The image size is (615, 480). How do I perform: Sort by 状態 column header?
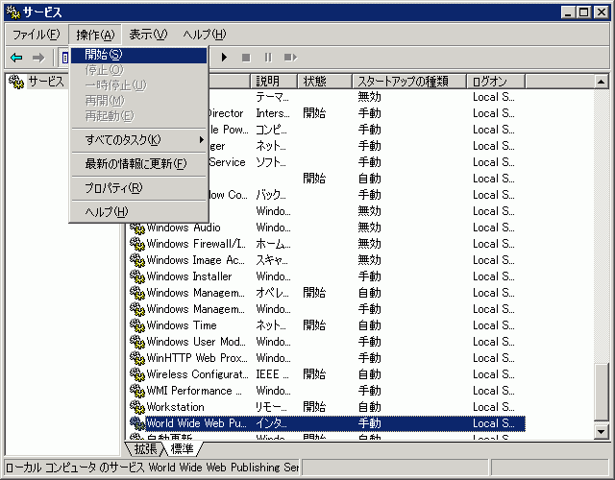325,81
